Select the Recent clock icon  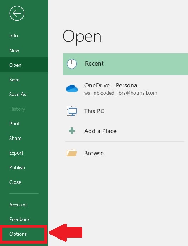pos(72,64)
